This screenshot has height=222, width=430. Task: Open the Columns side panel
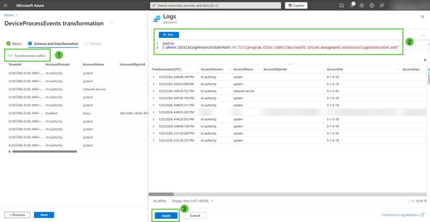428,76
